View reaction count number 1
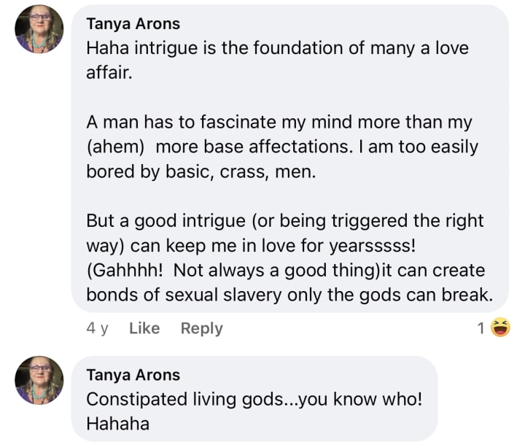This screenshot has height=445, width=525. coord(481,329)
